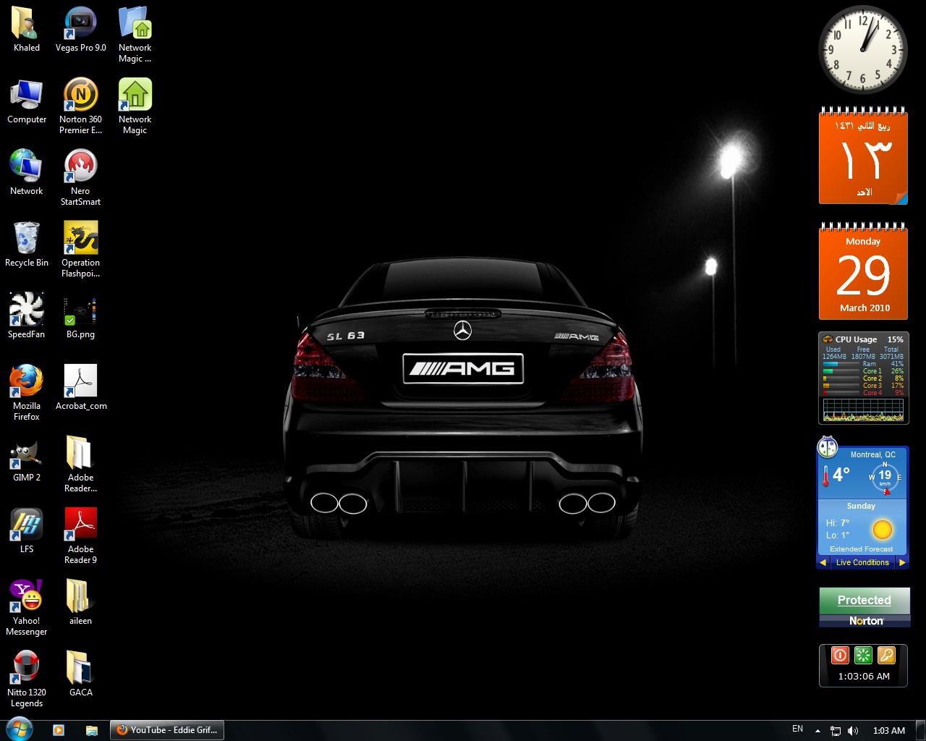Launch Nitto 1320 Legends shortcut
This screenshot has height=741, width=926.
pos(27,679)
